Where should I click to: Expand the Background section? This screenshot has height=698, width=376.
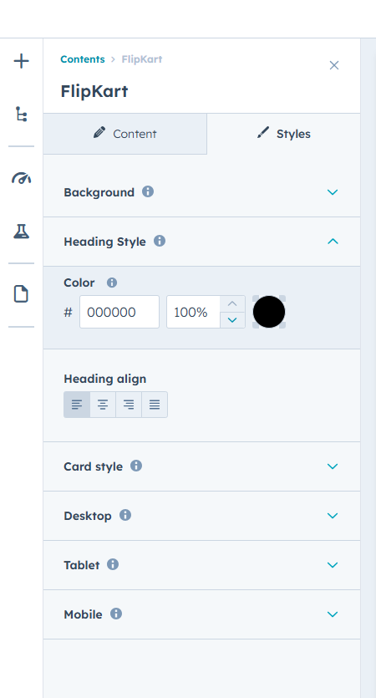click(201, 192)
